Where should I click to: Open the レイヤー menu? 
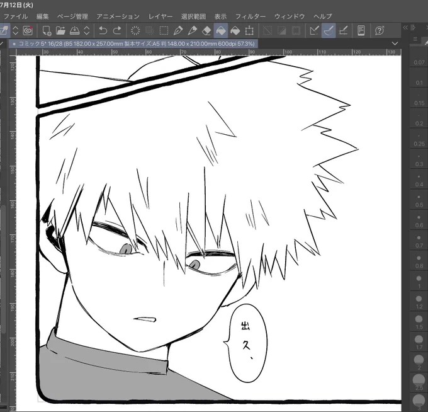160,16
